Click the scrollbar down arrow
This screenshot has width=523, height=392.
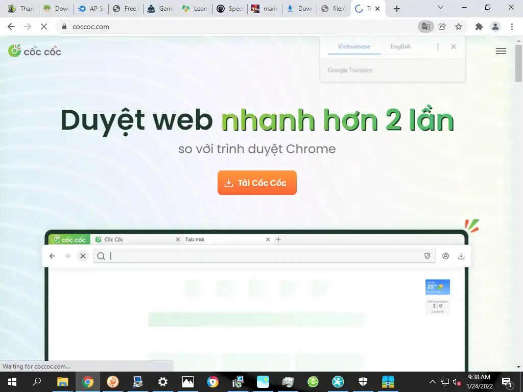[519, 367]
